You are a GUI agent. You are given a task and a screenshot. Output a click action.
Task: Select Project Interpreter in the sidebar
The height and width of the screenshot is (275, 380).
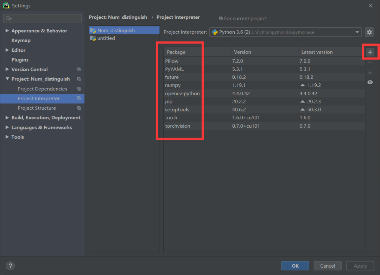(43, 98)
